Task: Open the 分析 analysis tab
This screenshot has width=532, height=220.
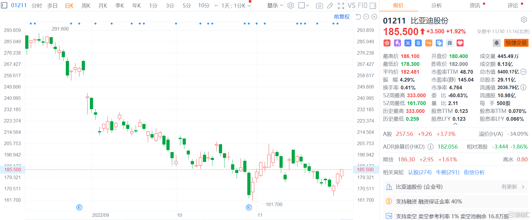Action: coord(436,6)
